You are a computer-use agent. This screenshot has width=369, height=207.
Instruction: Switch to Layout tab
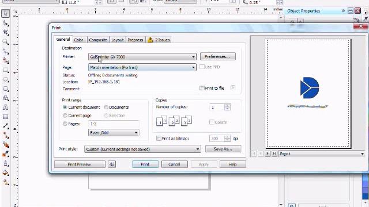[118, 40]
